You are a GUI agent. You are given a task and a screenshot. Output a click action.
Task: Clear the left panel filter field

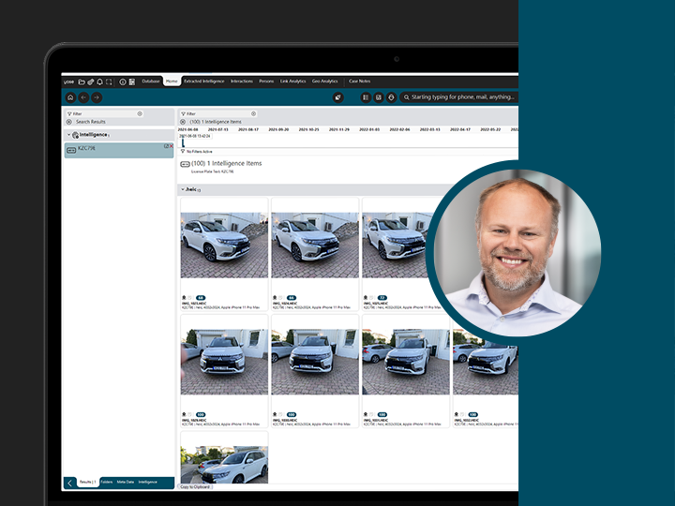(x=140, y=113)
